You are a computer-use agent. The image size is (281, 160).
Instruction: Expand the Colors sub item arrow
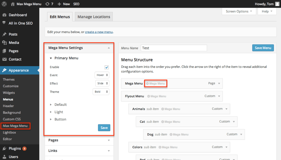point(226,147)
